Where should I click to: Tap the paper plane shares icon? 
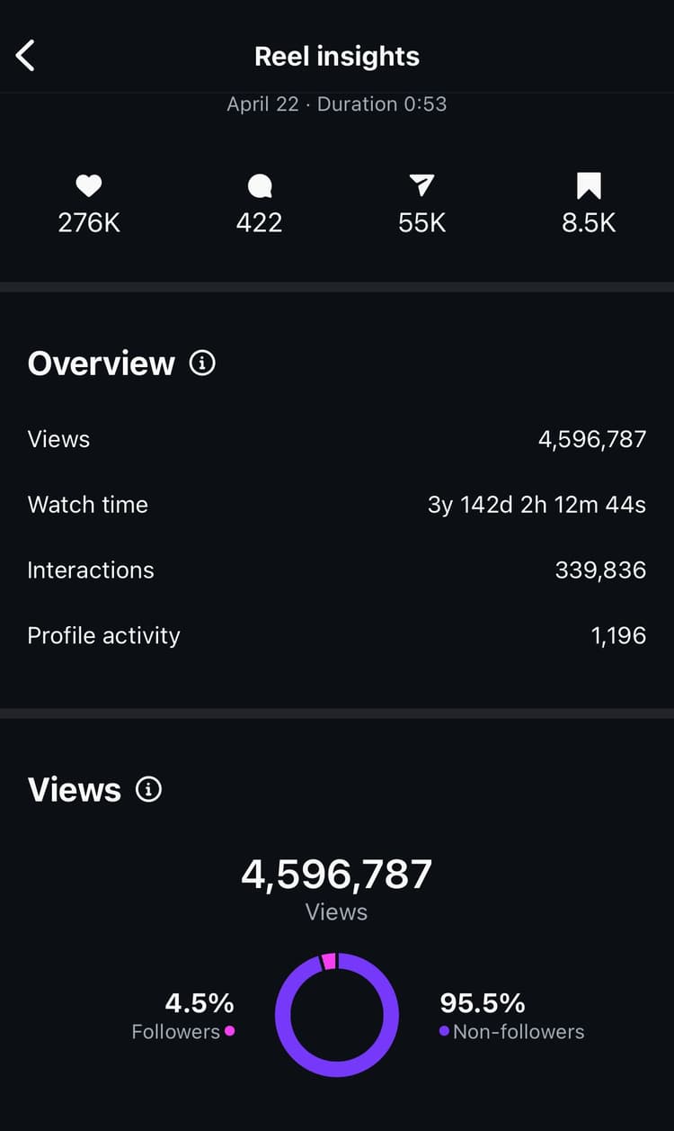(x=421, y=186)
